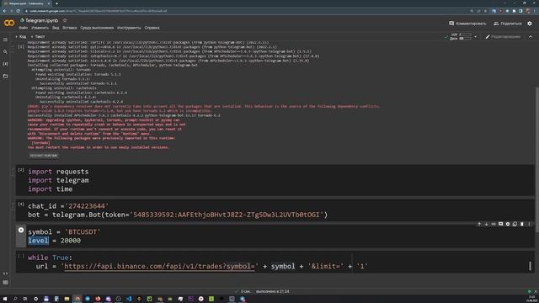The height and width of the screenshot is (303, 539).
Task: Open Windows taskbar search
Action: (x=15, y=299)
